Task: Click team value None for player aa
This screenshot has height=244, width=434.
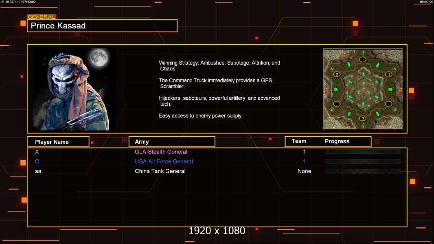Action: coord(304,171)
